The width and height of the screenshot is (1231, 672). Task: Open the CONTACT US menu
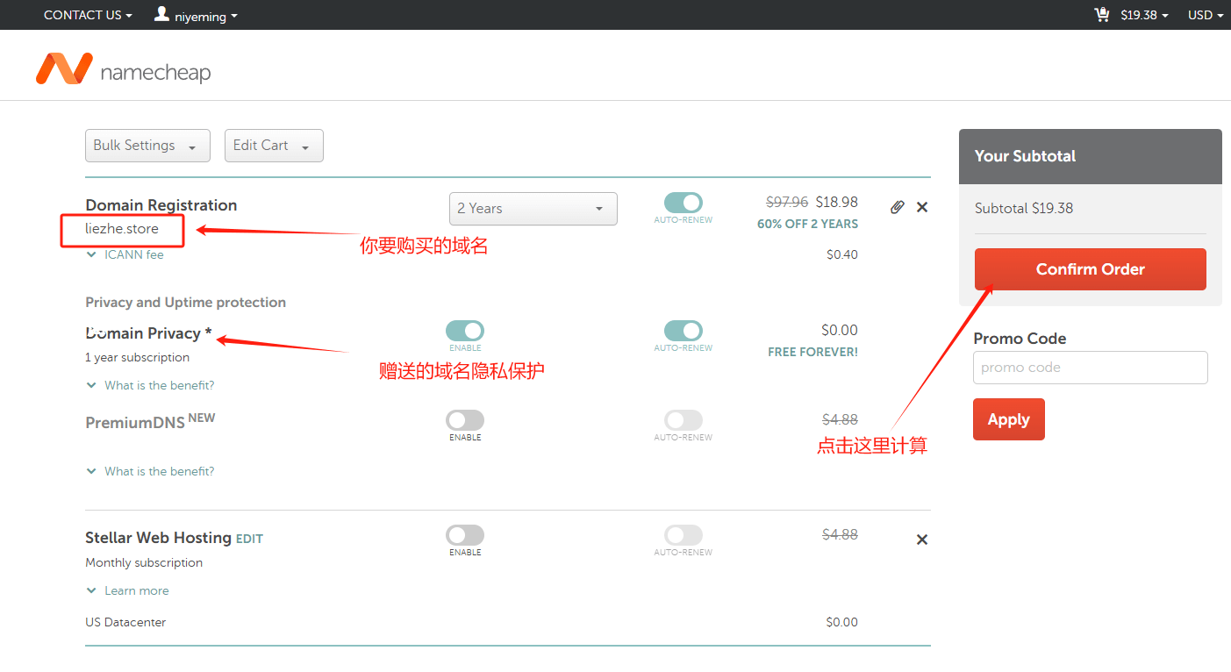click(x=88, y=15)
